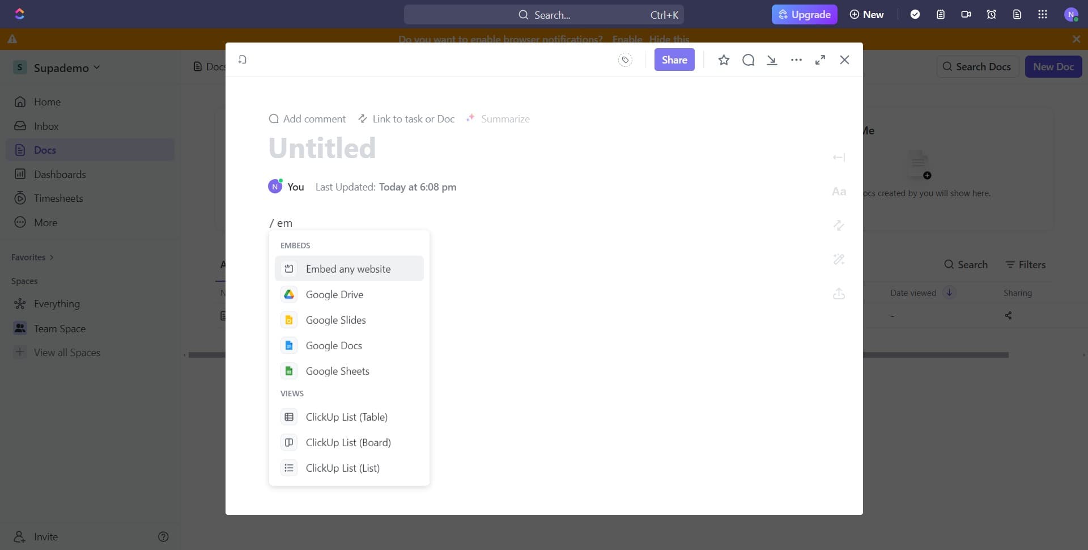This screenshot has width=1088, height=550.
Task: Open Timesheets from the sidebar
Action: coord(56,198)
